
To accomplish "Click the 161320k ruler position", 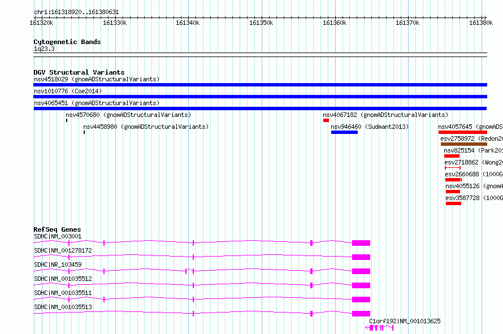I will coord(41,23).
